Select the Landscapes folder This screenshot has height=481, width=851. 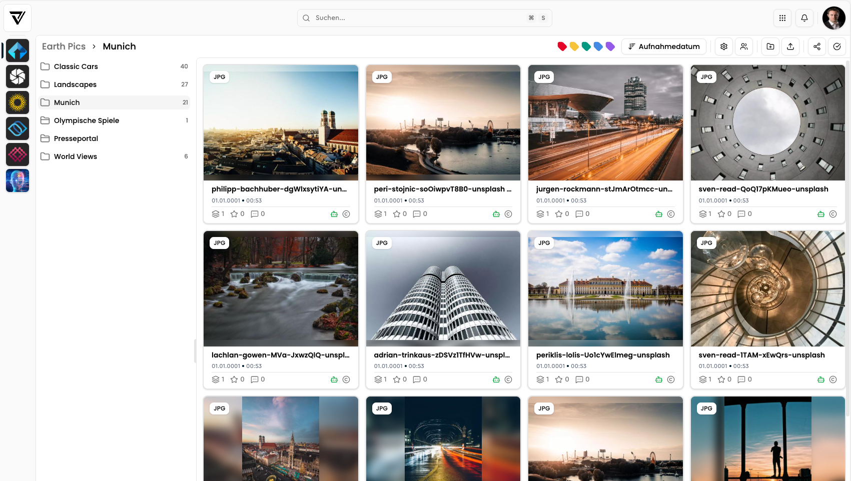tap(75, 84)
